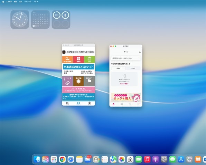Open Reminders from the Dock
Screen dimensions: 206x165
(x=105, y=159)
